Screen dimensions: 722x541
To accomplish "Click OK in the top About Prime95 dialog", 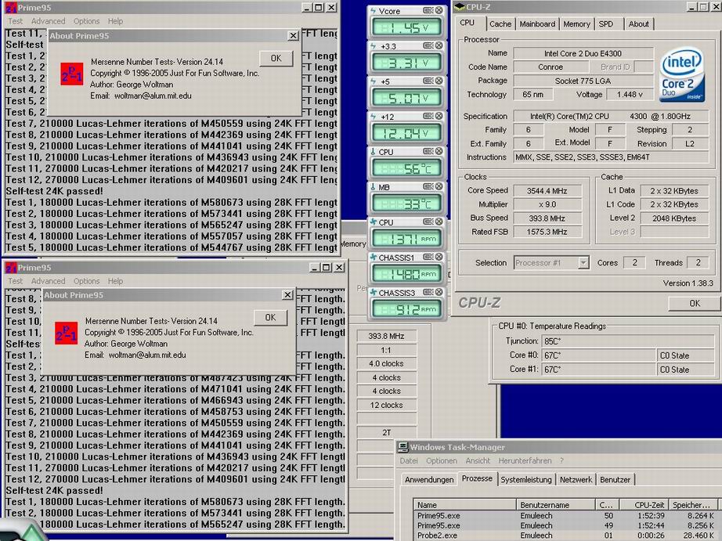I will click(276, 58).
